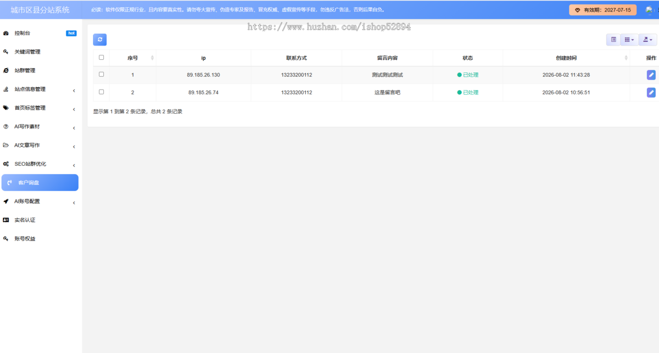The image size is (659, 353).
Task: Click the rocket icon beside AI账号配置
Action: [x=6, y=201]
